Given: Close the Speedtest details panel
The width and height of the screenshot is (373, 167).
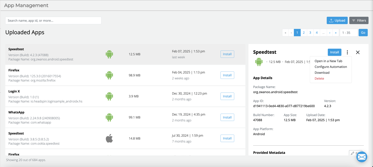Looking at the screenshot, I should 358,52.
